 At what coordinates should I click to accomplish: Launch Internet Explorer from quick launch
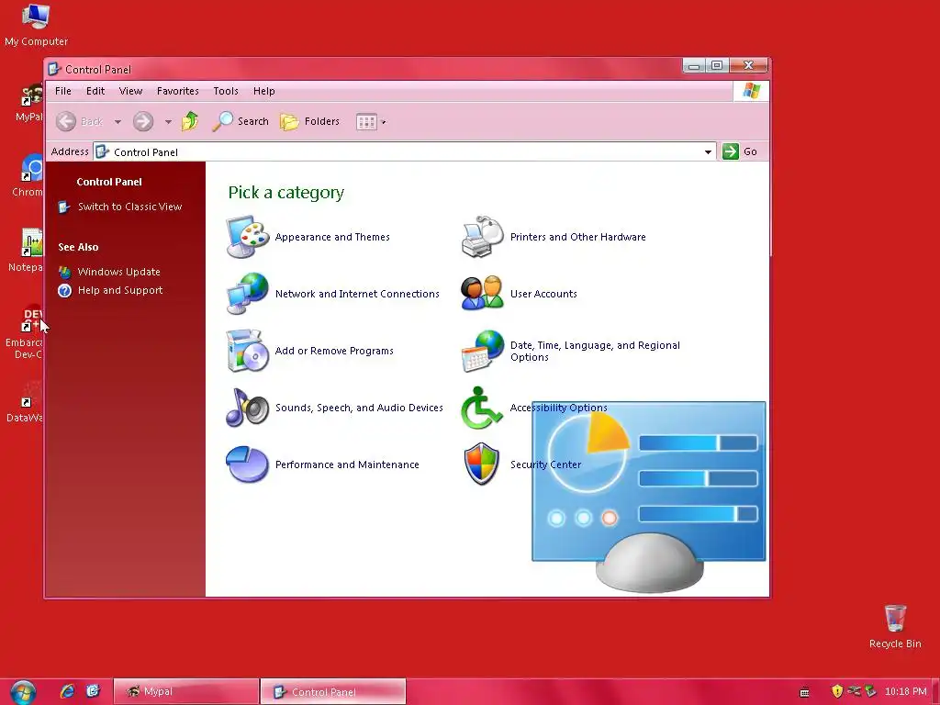click(x=67, y=691)
